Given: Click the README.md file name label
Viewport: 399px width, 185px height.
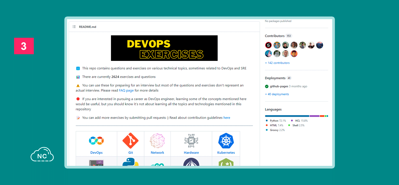Looking at the screenshot, I should pos(88,27).
